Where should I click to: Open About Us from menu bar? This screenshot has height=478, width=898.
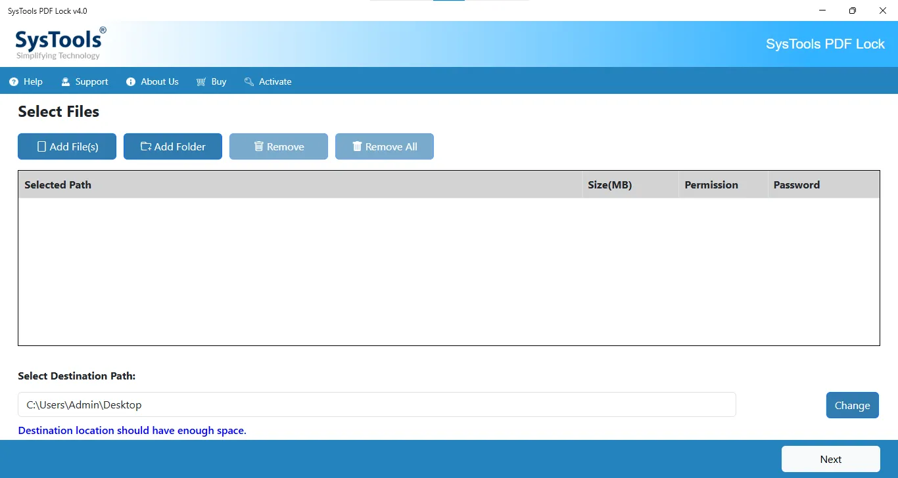[152, 82]
